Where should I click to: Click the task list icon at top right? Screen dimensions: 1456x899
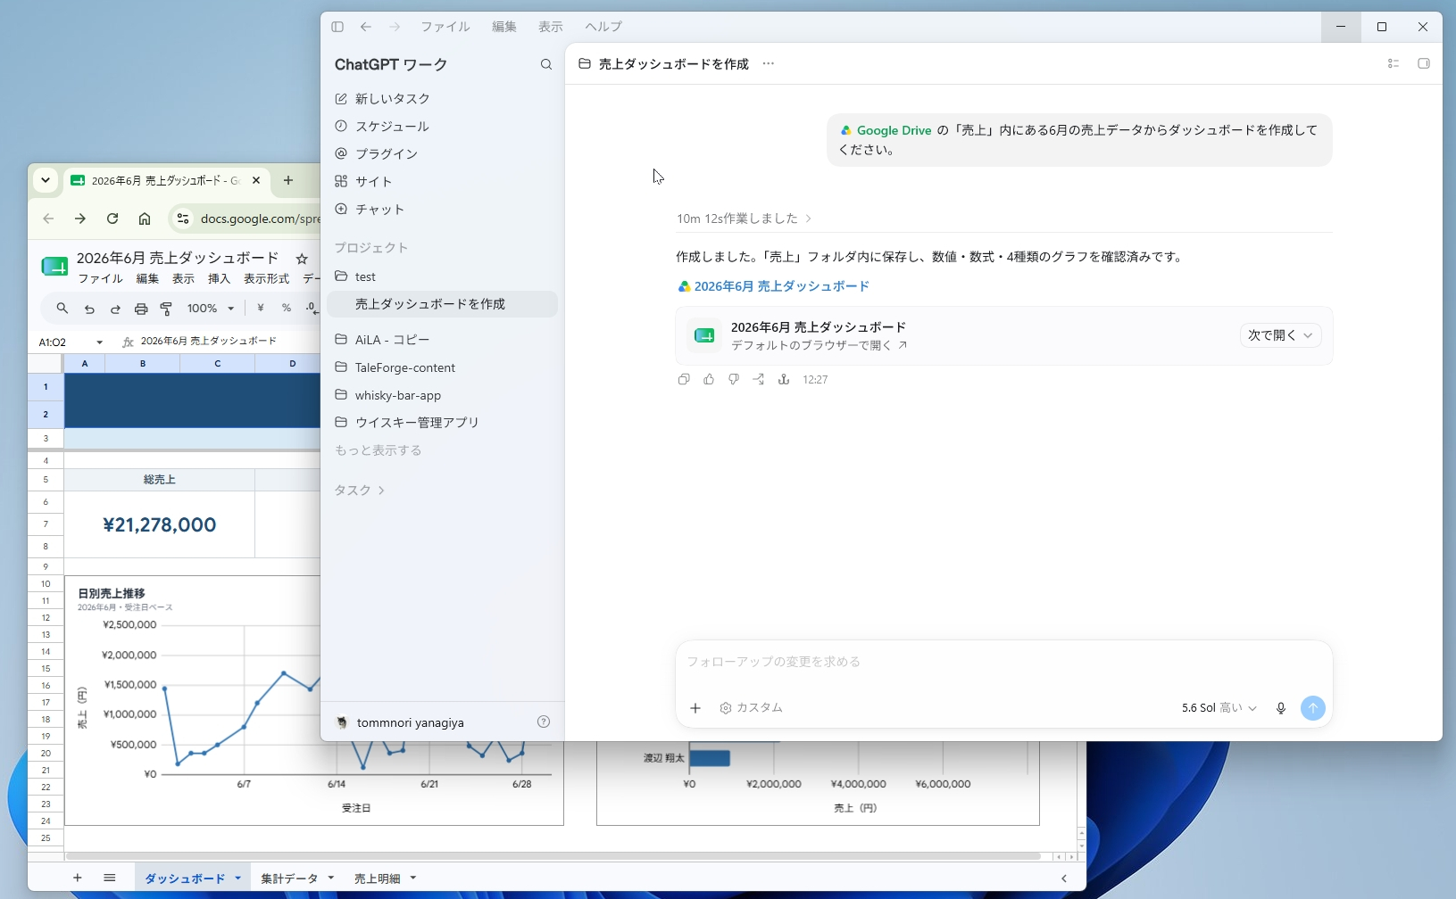[1394, 63]
